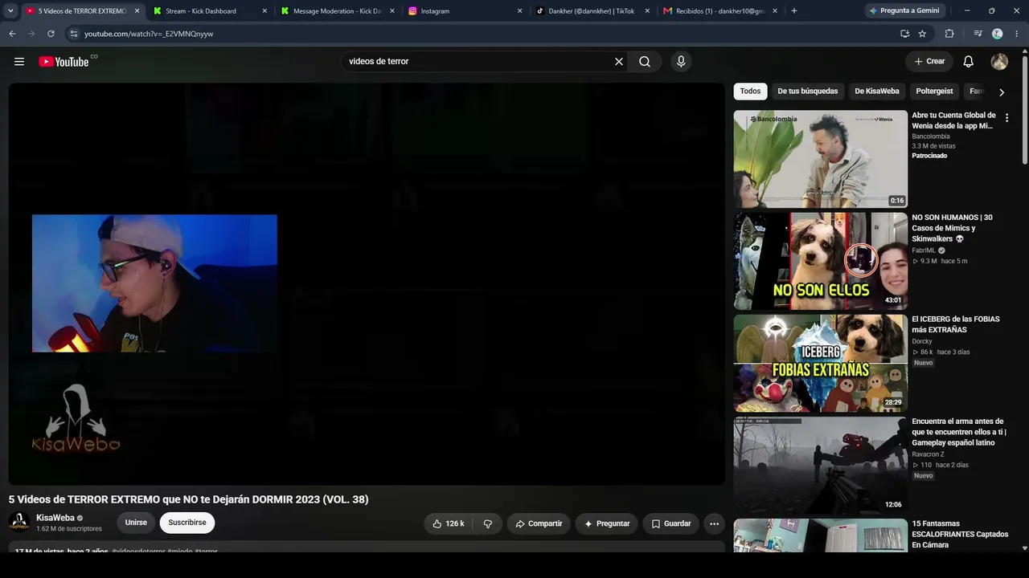Open the NO SON ELLOS video thumbnail
Screen dimensions: 1029x578
tap(821, 261)
